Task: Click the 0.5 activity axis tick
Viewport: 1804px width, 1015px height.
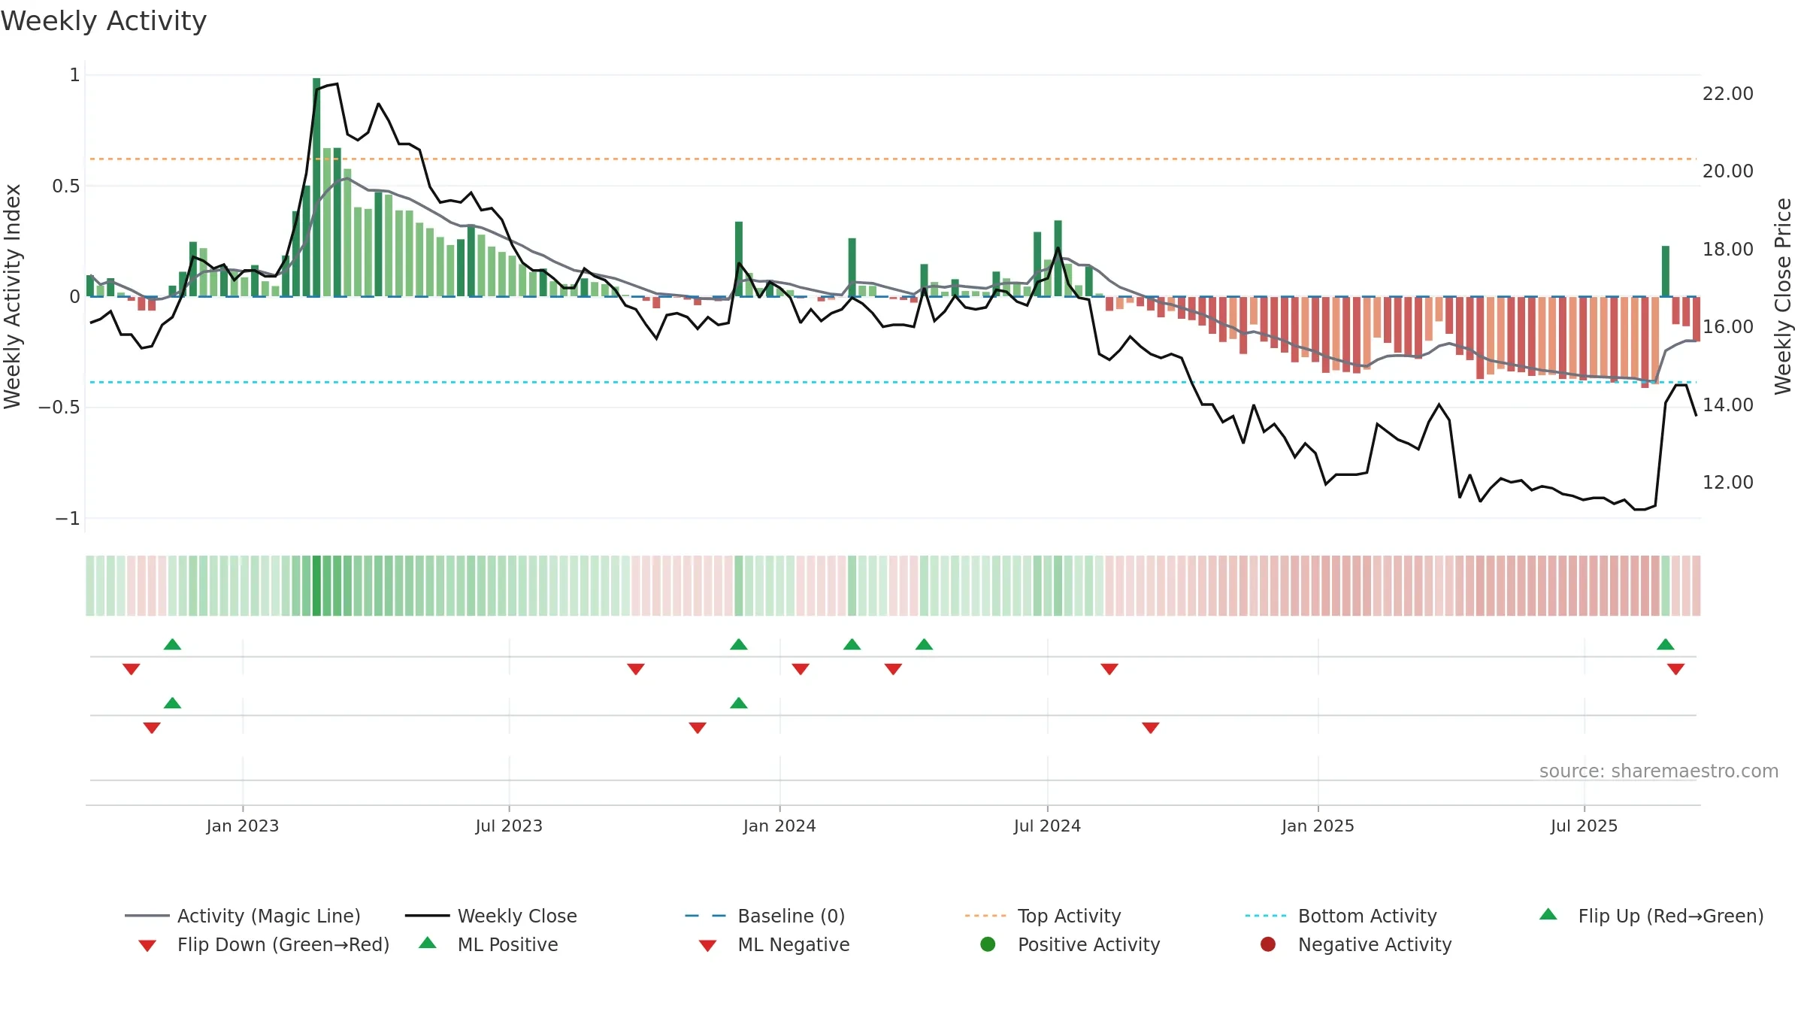Action: click(66, 186)
